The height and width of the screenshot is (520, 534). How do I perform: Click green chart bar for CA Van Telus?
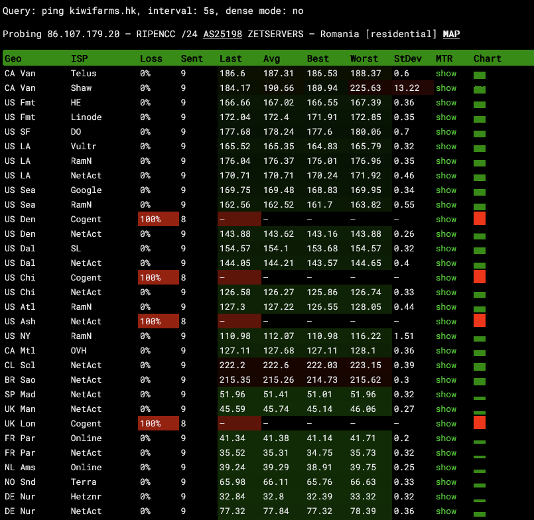pos(480,75)
